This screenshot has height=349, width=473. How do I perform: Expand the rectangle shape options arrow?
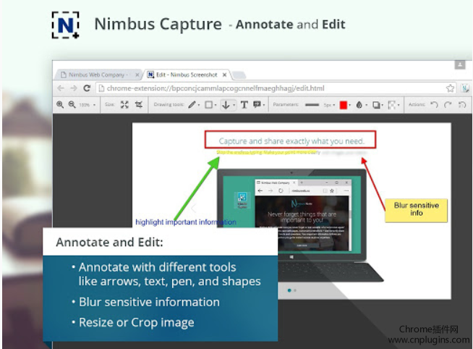(216, 105)
